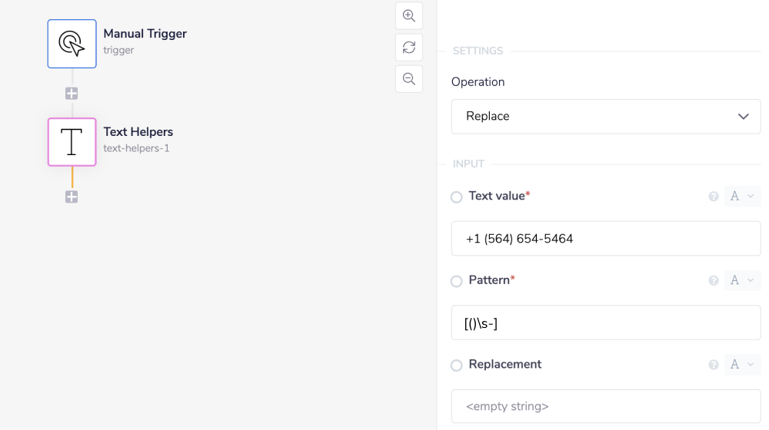Viewport: 769px width, 430px height.
Task: Click the Pattern regex input field
Action: (606, 323)
